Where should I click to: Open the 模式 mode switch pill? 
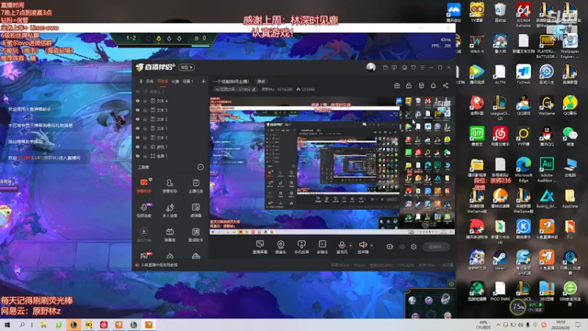click(187, 67)
